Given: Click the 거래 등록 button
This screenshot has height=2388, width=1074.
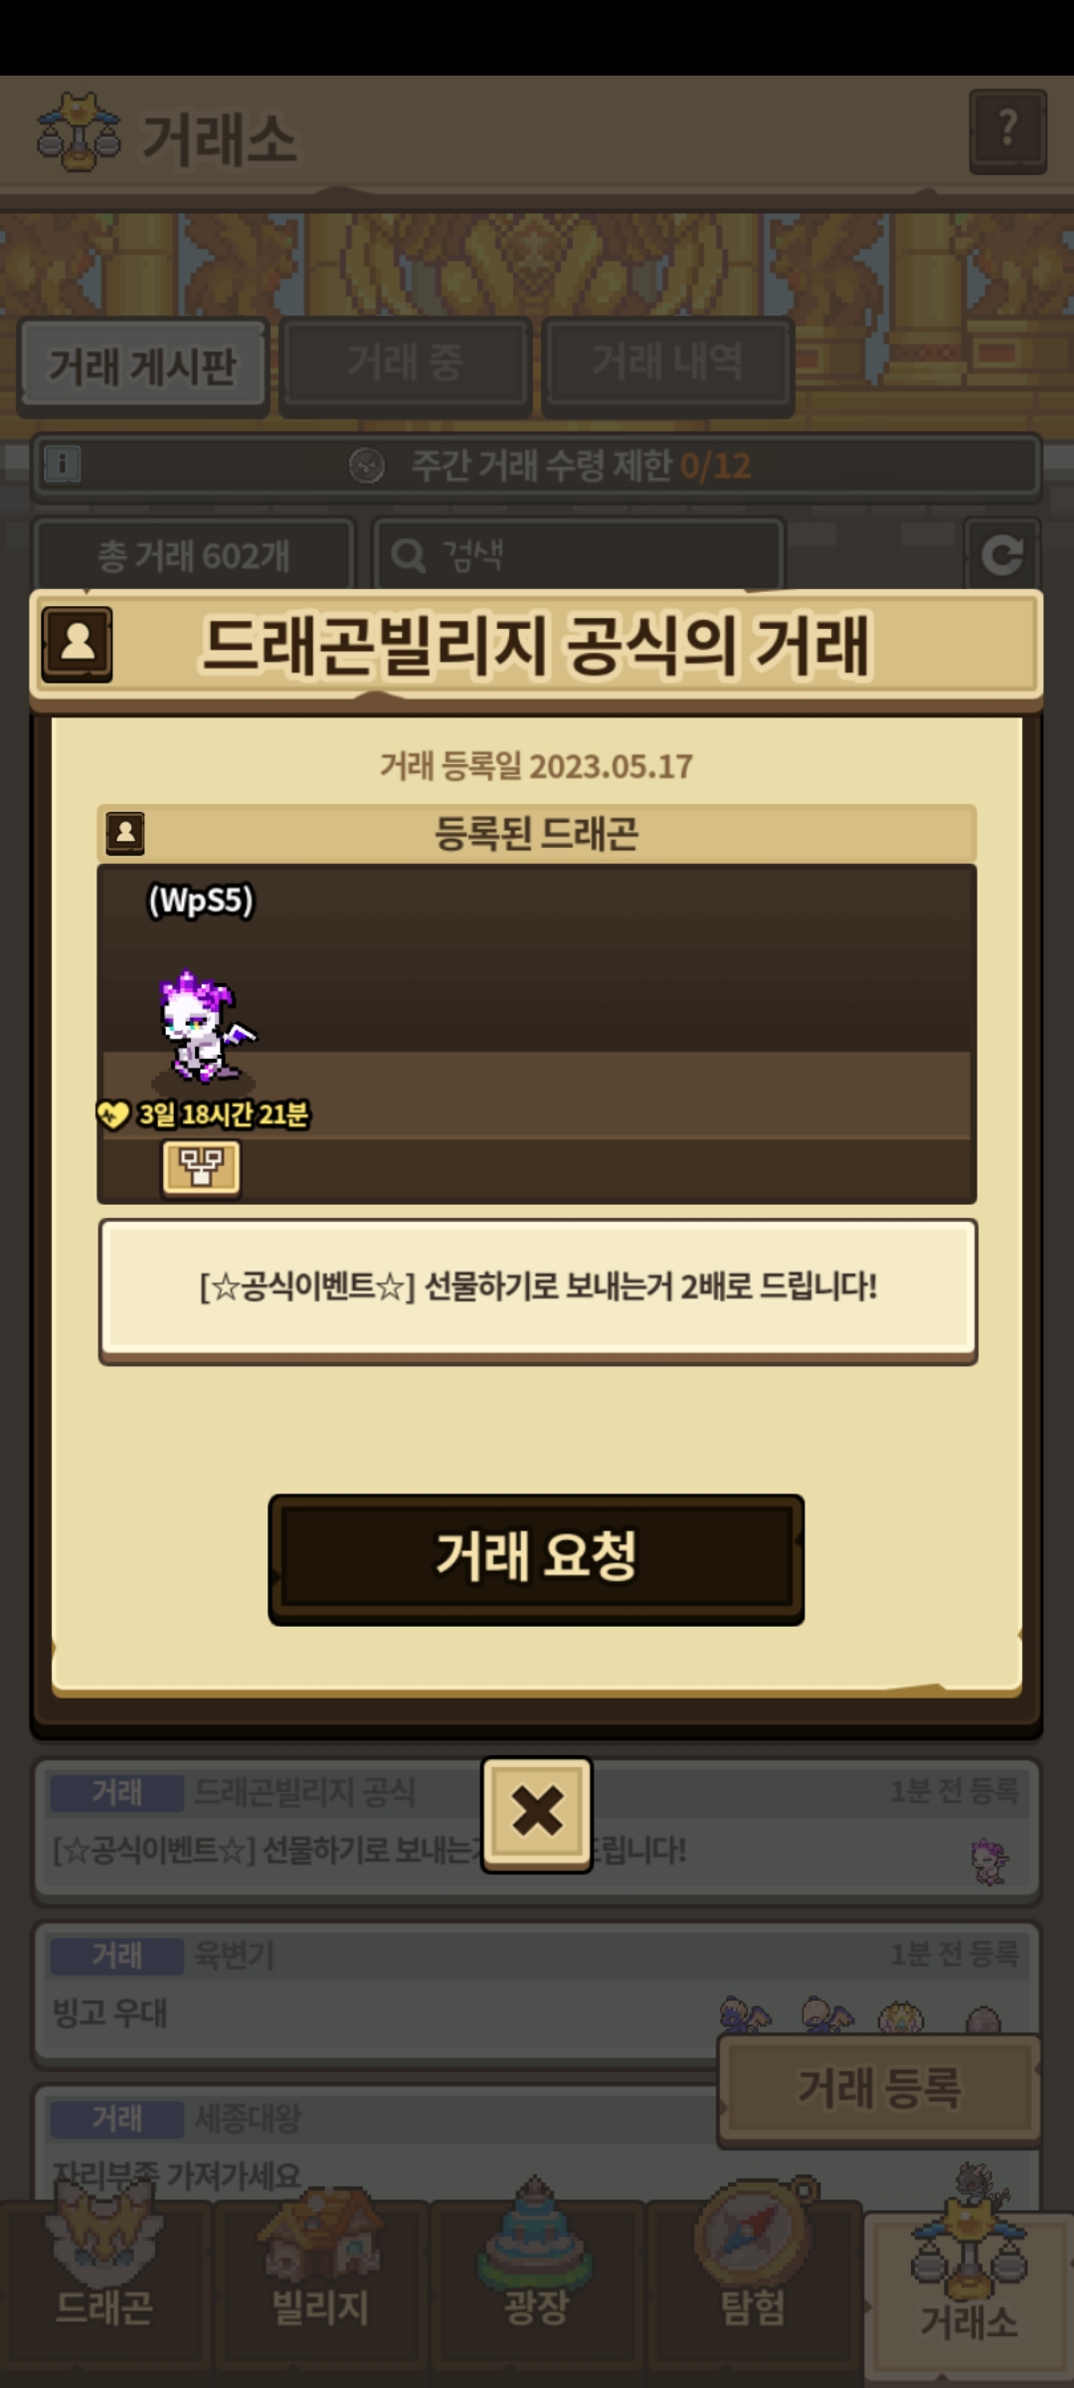Looking at the screenshot, I should tap(879, 2088).
